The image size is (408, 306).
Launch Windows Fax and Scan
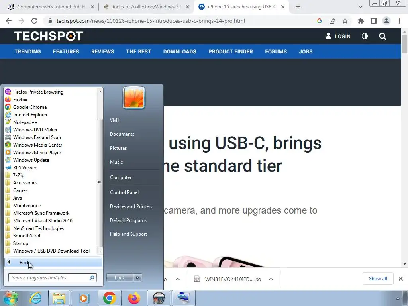[37, 137]
